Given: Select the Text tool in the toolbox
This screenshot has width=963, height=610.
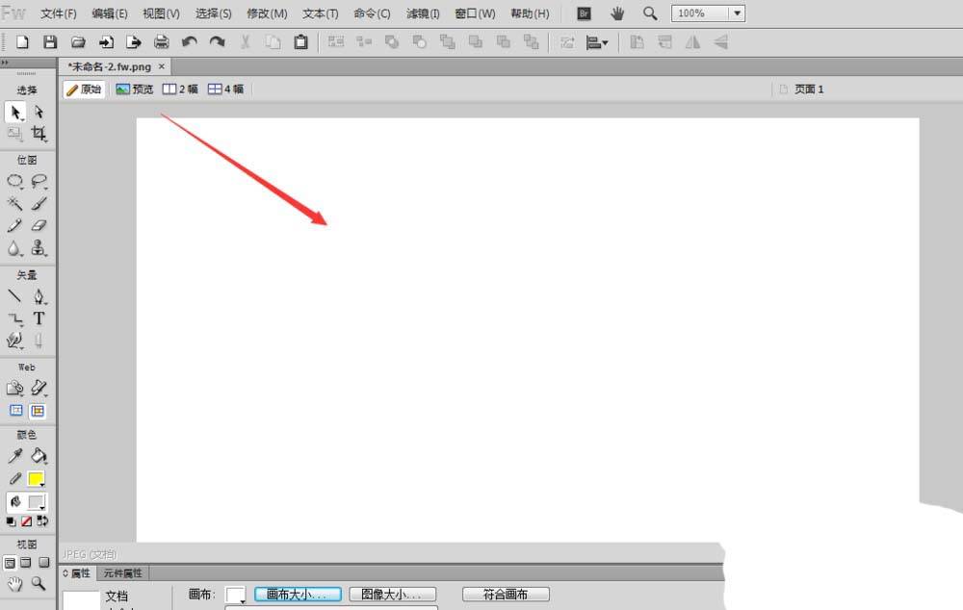Looking at the screenshot, I should (39, 318).
